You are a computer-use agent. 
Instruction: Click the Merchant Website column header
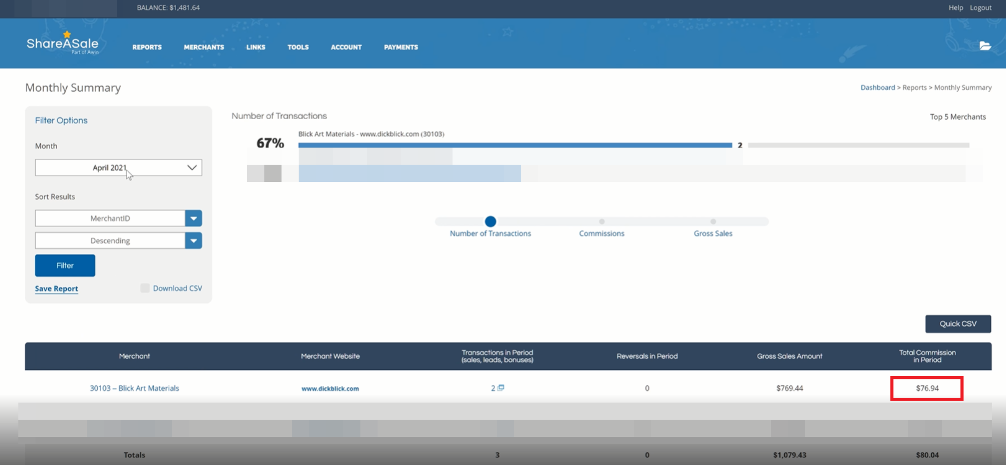(x=330, y=356)
